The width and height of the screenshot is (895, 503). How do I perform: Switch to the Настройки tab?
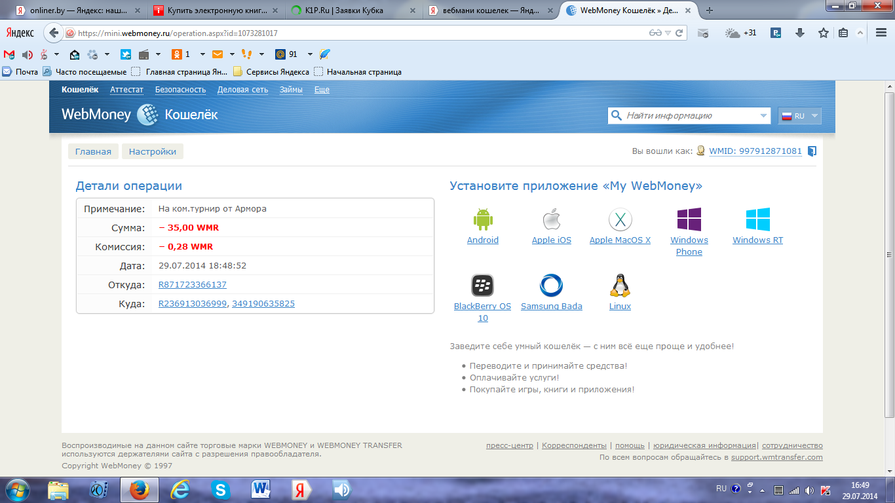click(x=153, y=151)
